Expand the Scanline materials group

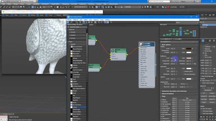[70, 35]
